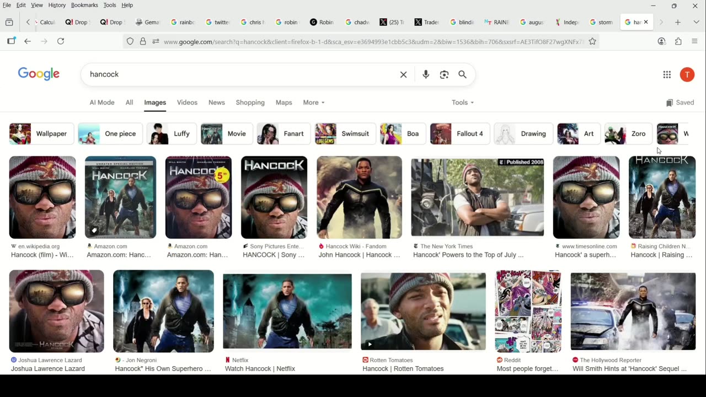
Task: Select the Wallpaper filter chip
Action: pos(41,134)
